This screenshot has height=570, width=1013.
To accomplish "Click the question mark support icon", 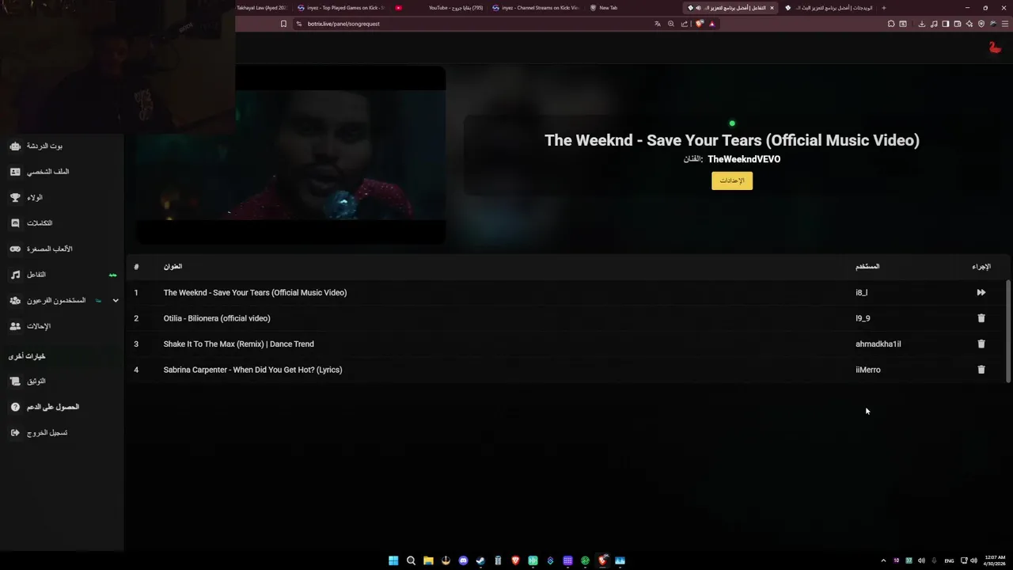I will click(x=15, y=407).
